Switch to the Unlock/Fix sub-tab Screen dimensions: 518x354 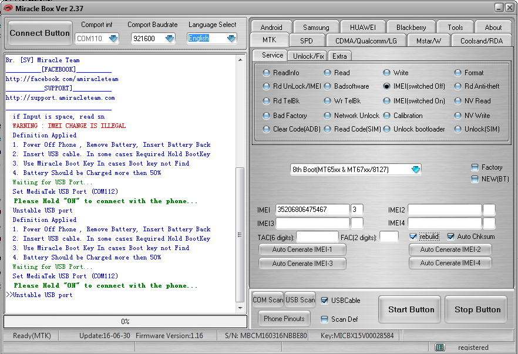(308, 56)
